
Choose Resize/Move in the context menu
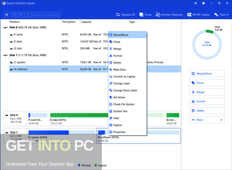point(128,35)
